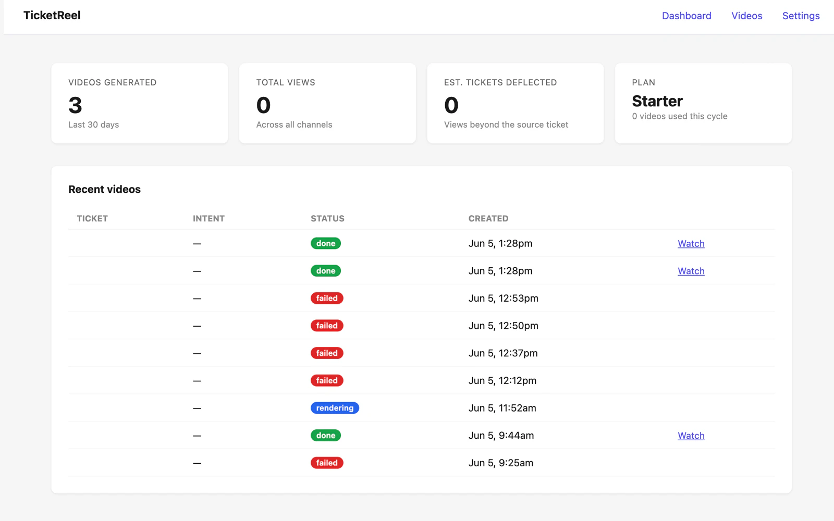Select the Total Views stat card

pos(327,103)
